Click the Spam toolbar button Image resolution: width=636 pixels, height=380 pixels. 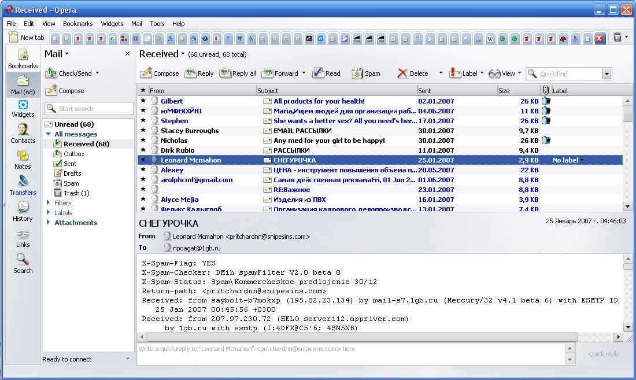point(366,73)
